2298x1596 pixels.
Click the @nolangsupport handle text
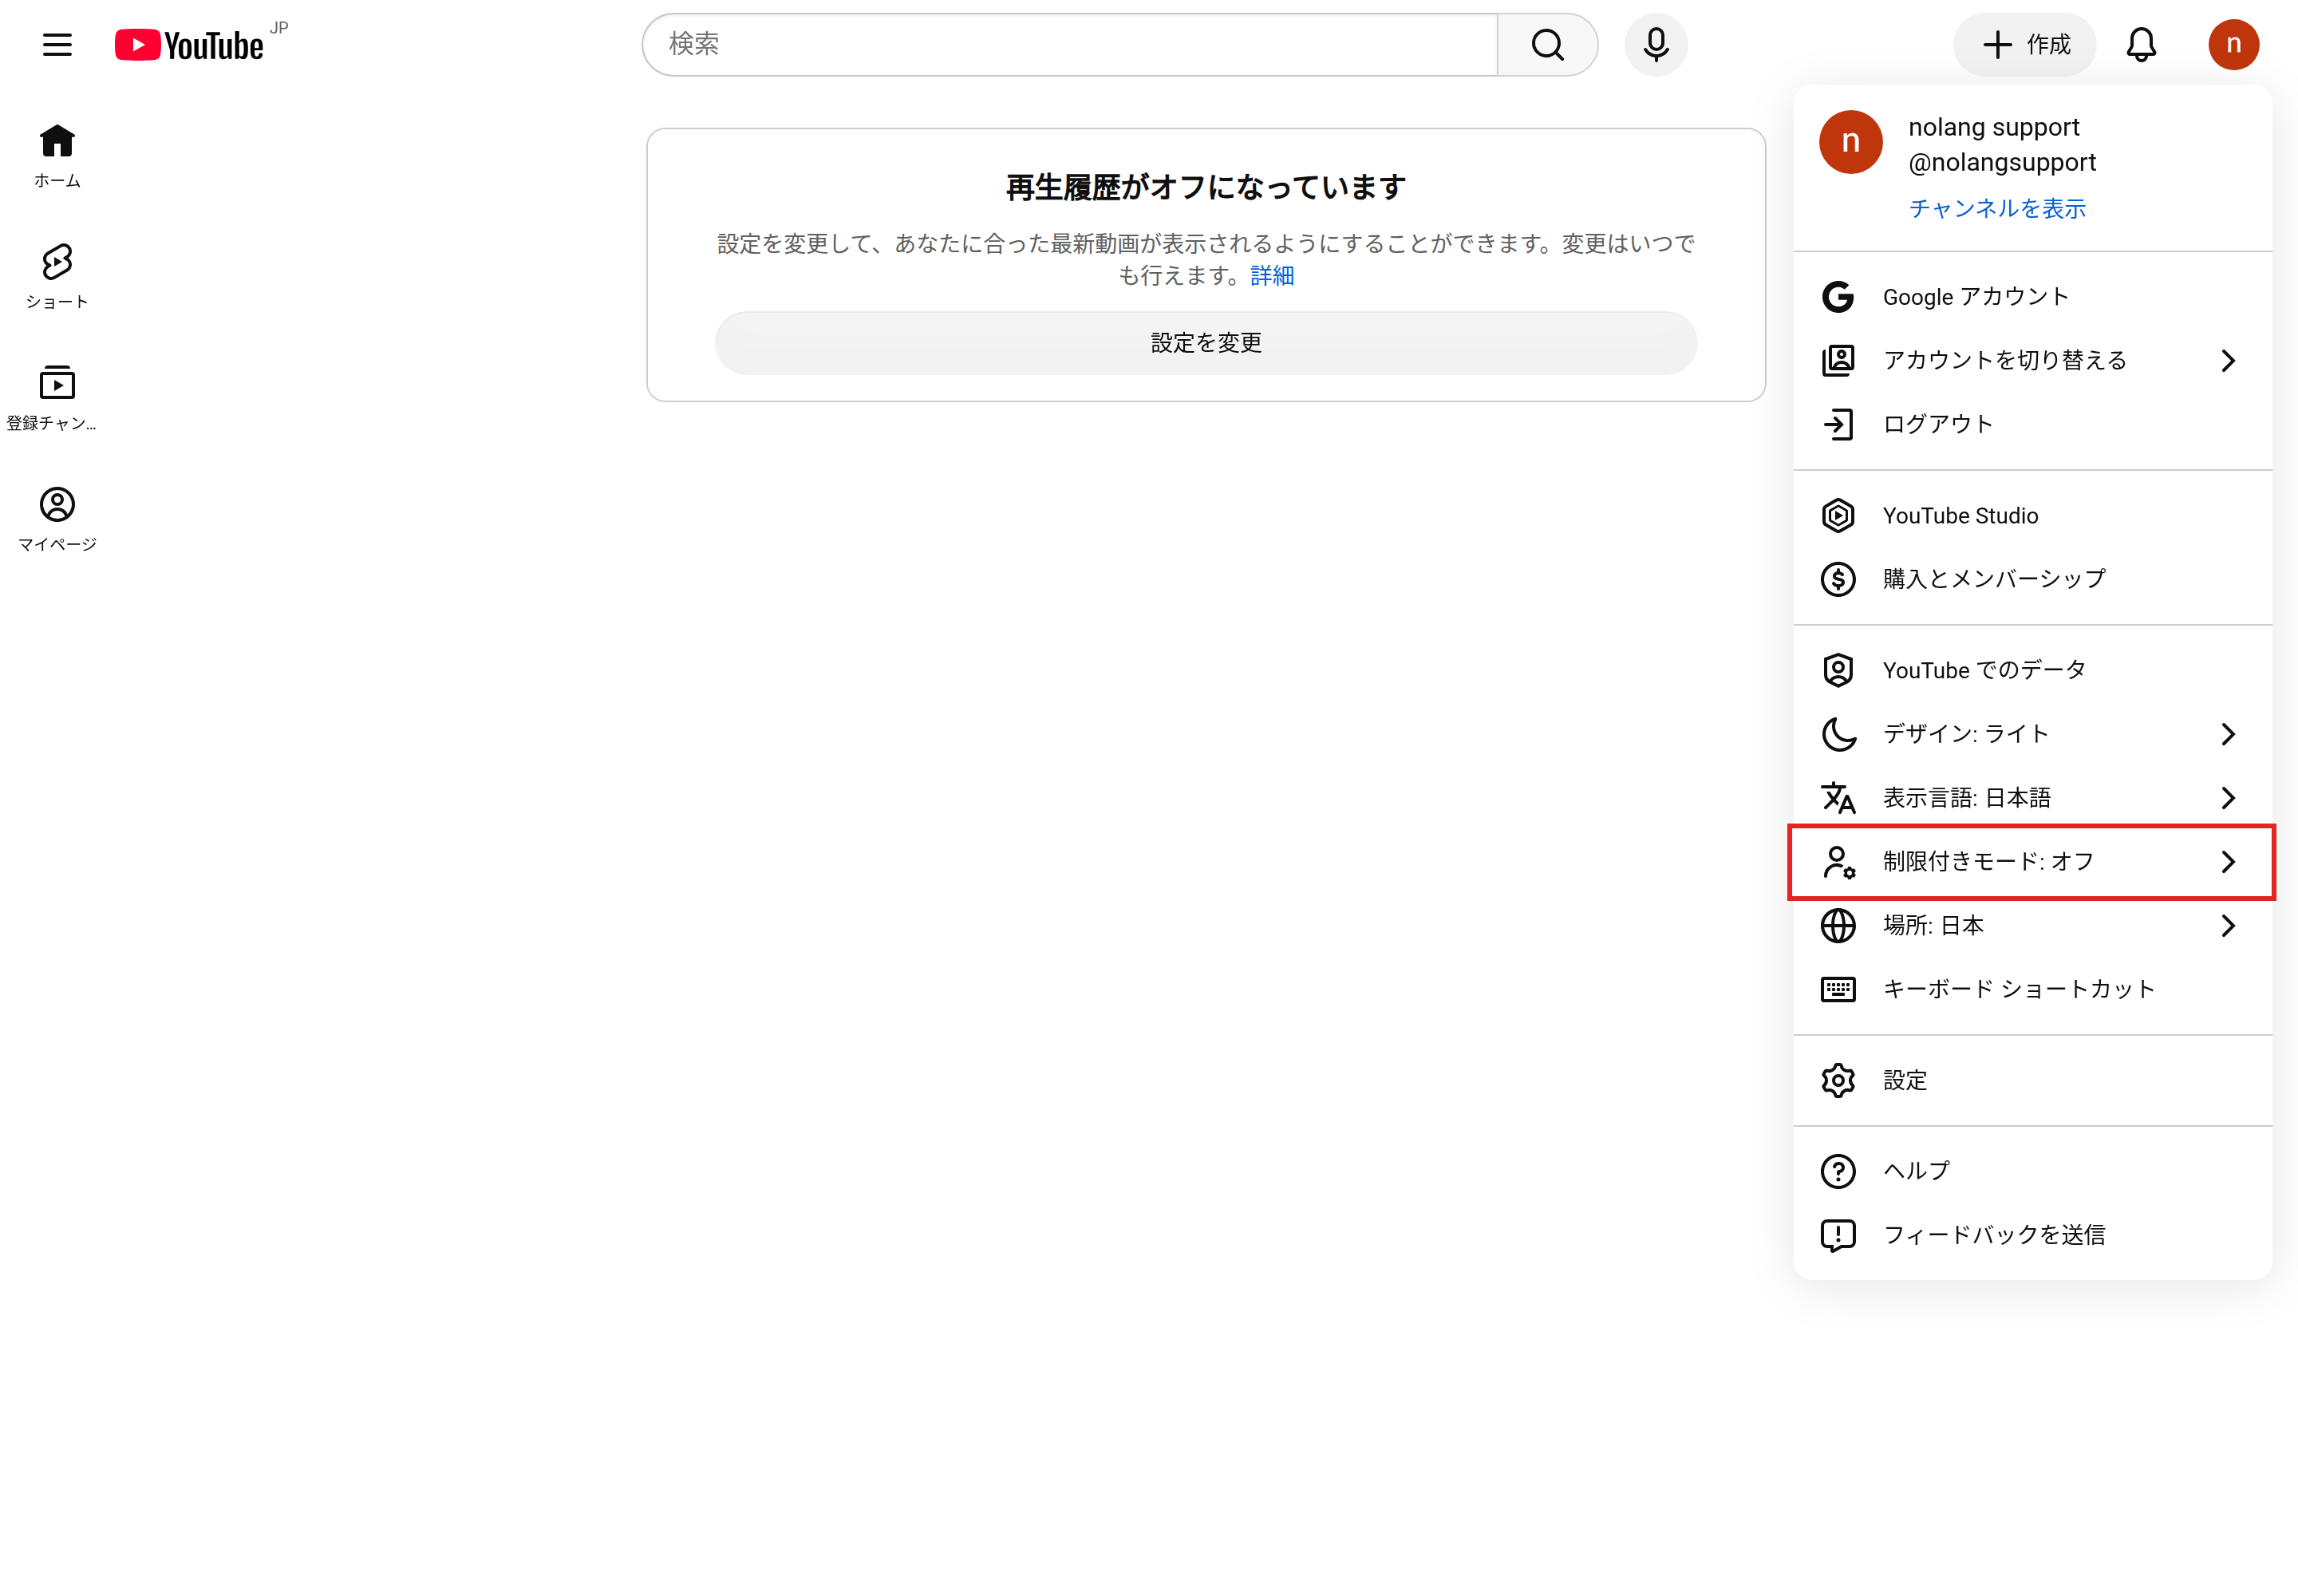(x=2001, y=162)
